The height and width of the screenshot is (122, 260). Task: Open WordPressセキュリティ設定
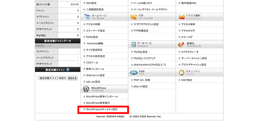click(102, 109)
